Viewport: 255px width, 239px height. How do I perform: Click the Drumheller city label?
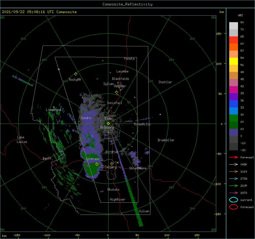[166, 140]
